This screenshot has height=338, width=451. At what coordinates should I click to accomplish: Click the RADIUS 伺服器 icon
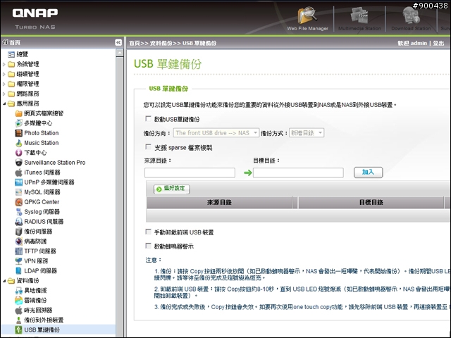click(19, 222)
